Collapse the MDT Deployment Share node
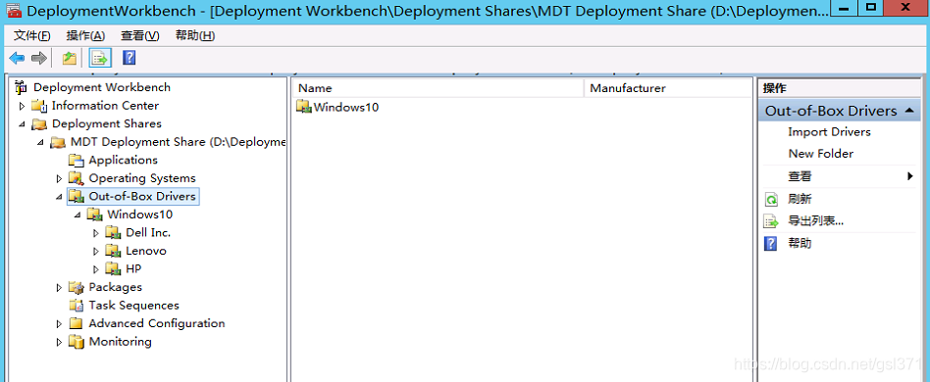 40,142
